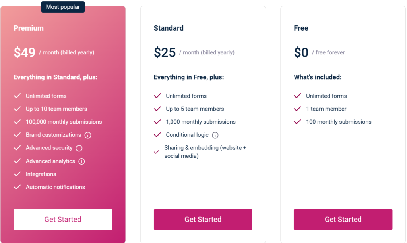407x243 pixels.
Task: Select the Premium plan title
Action: pyautogui.click(x=29, y=28)
